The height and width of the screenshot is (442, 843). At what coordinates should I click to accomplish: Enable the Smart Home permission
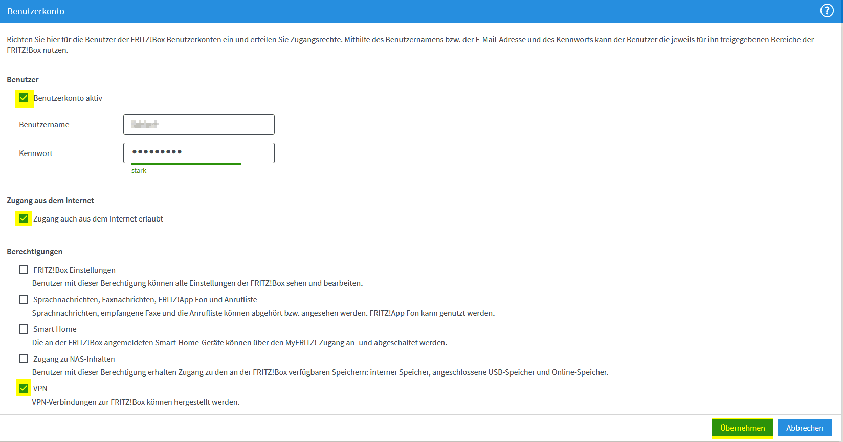click(x=24, y=329)
